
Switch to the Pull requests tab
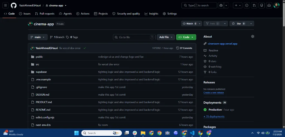coord(45,14)
